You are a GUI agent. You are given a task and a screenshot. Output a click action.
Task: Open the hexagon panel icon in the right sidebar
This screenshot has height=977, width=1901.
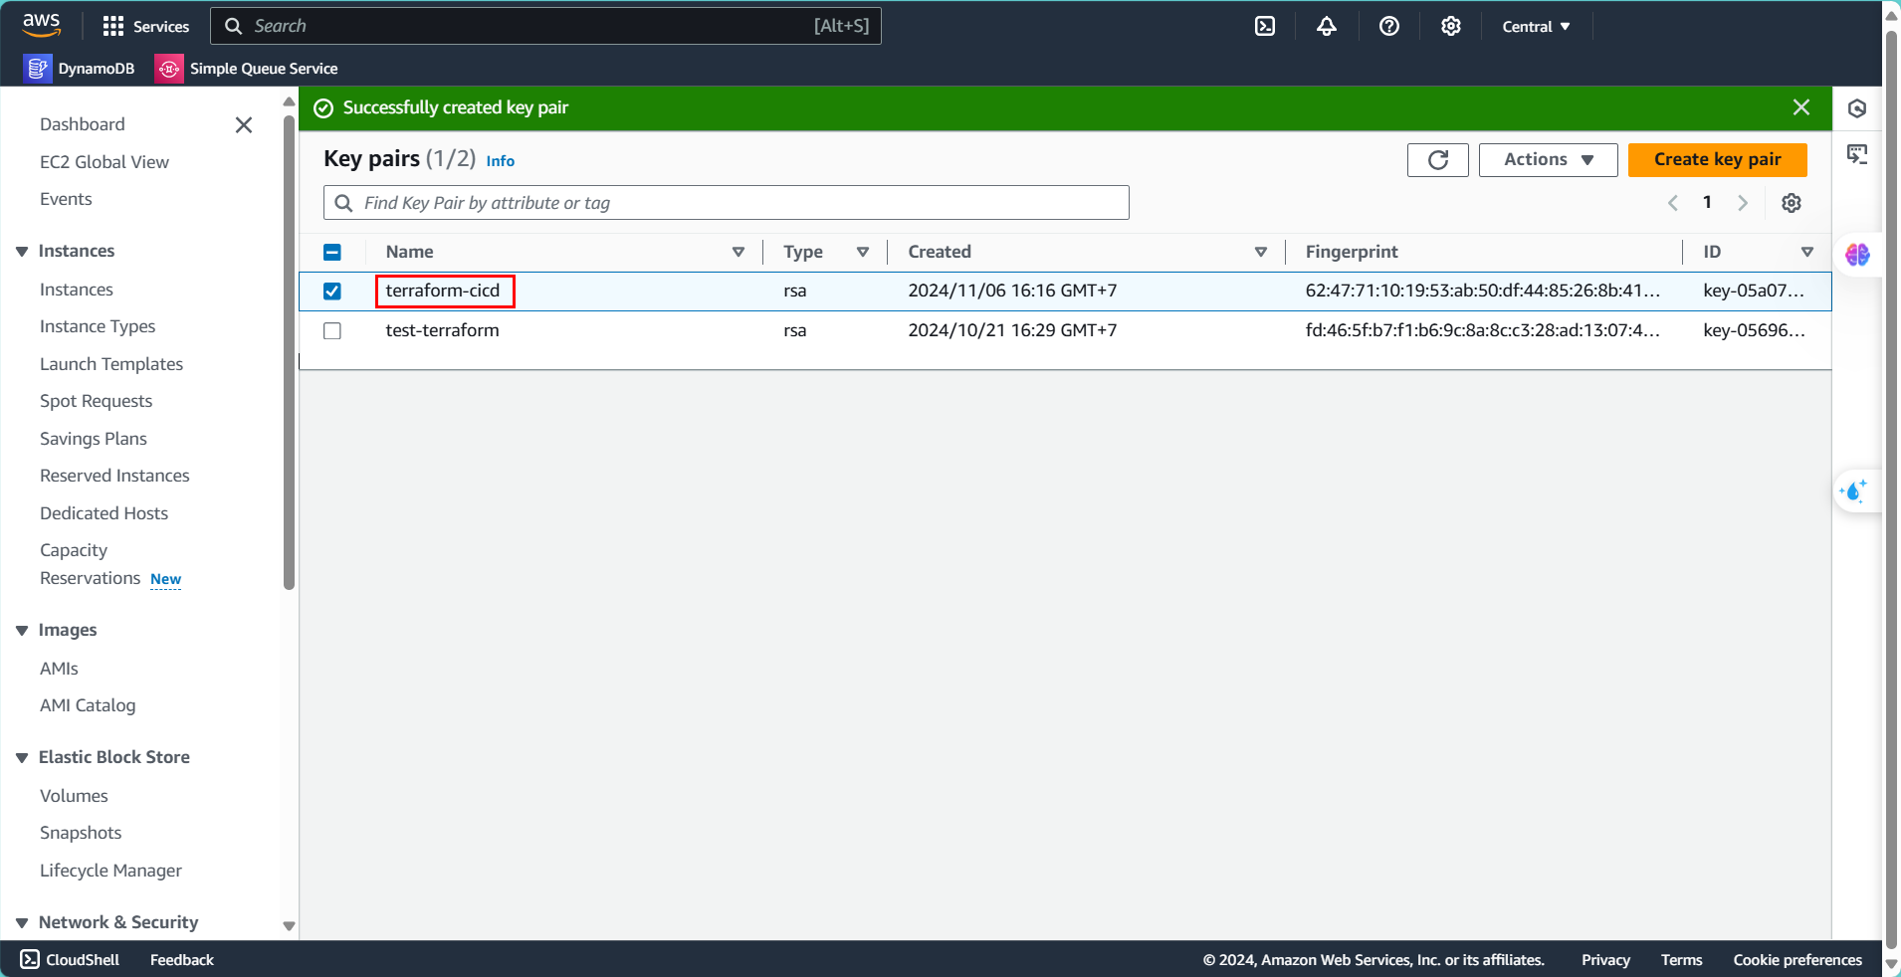[1857, 108]
